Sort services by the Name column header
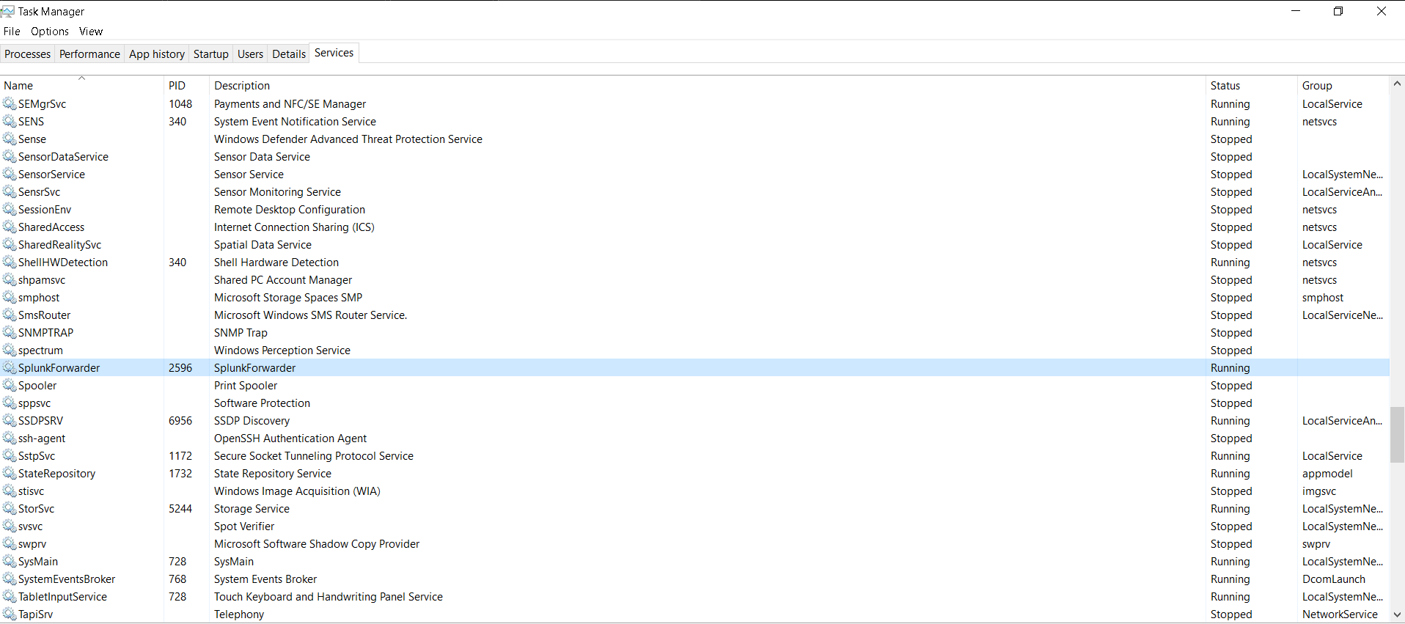 click(18, 86)
